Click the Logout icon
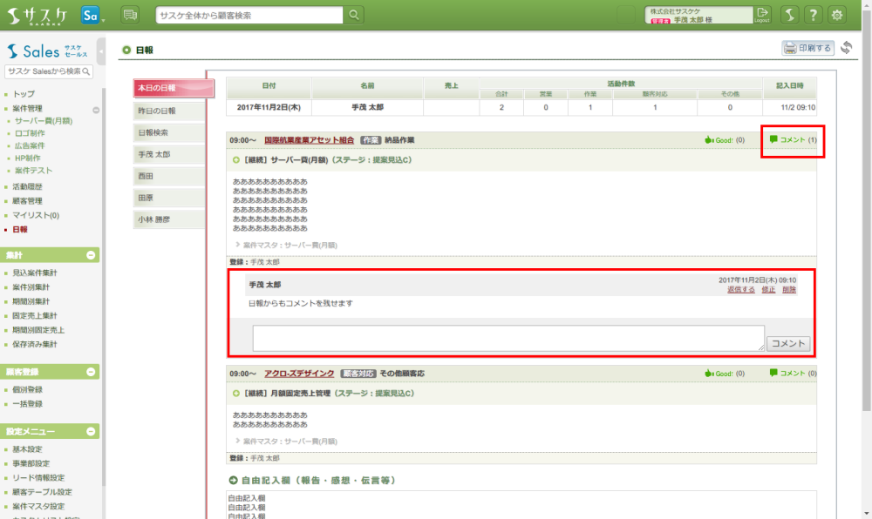 point(762,15)
